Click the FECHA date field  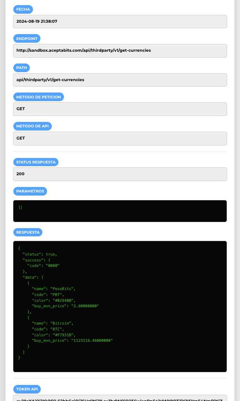pos(120,22)
